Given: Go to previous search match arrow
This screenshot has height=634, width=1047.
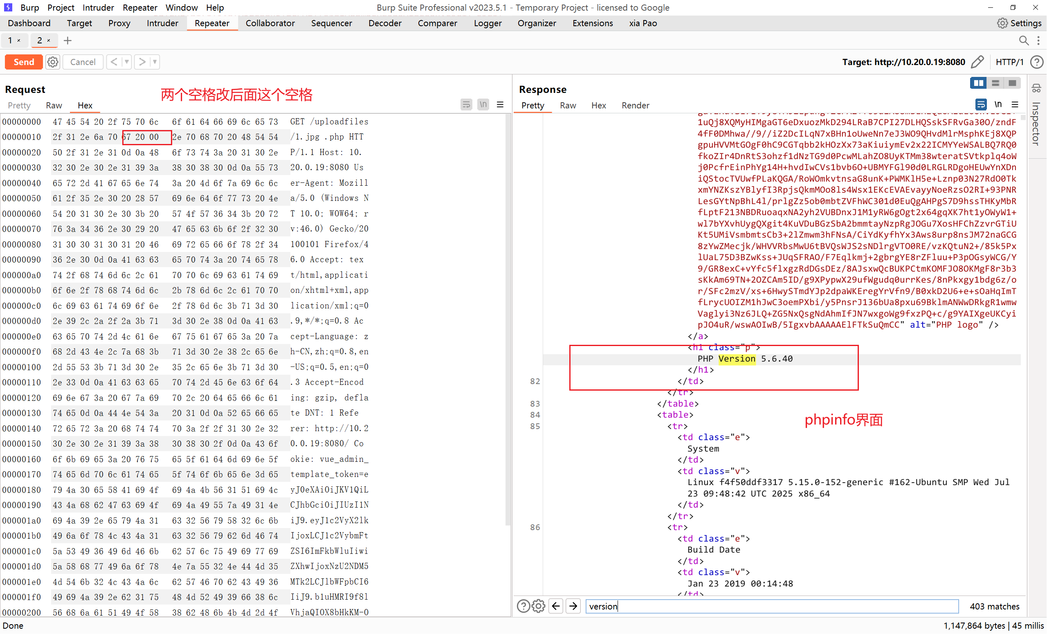Looking at the screenshot, I should point(556,606).
